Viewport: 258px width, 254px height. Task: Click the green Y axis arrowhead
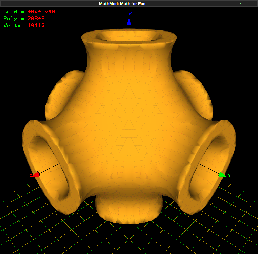tap(221, 174)
